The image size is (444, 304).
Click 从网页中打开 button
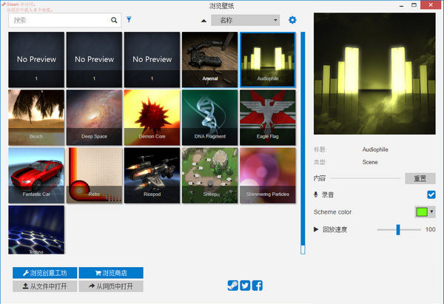point(111,286)
